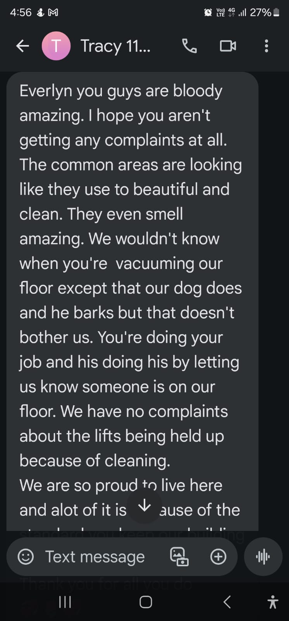
Task: Go back using the top-left arrow
Action: 22,46
